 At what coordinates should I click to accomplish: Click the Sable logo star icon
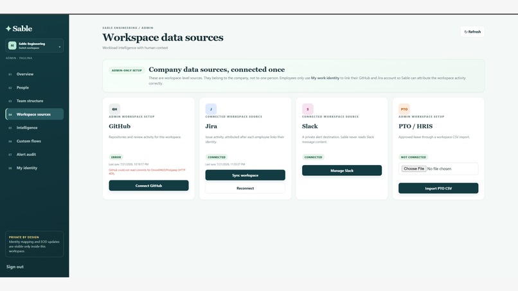[x=8, y=29]
